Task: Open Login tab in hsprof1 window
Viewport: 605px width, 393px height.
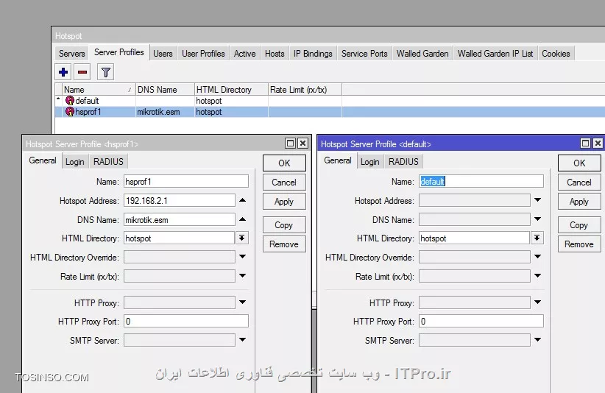Action: coord(74,162)
